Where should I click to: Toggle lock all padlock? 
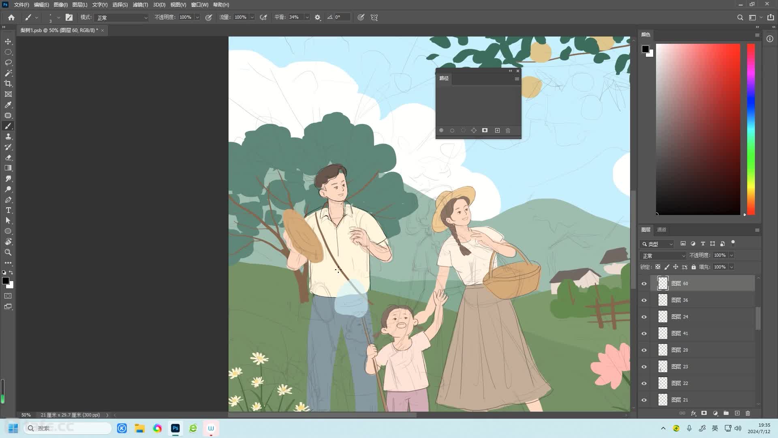[694, 267]
